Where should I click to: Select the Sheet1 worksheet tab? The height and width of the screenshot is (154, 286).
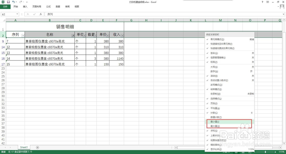pyautogui.click(x=24, y=147)
